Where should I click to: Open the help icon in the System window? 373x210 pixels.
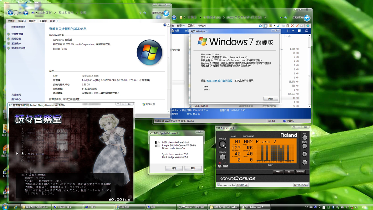tap(165, 25)
